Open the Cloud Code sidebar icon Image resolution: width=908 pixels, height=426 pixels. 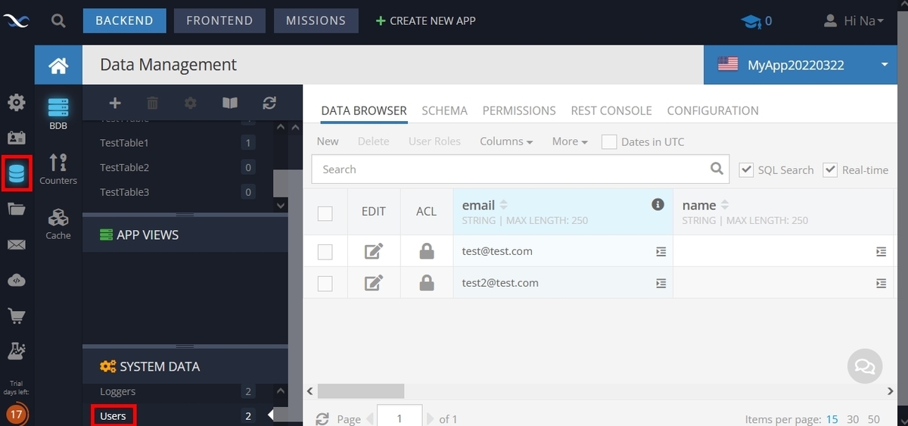[16, 280]
